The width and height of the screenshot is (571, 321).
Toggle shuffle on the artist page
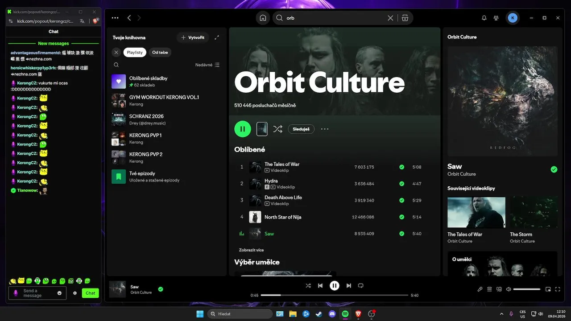coord(277,129)
